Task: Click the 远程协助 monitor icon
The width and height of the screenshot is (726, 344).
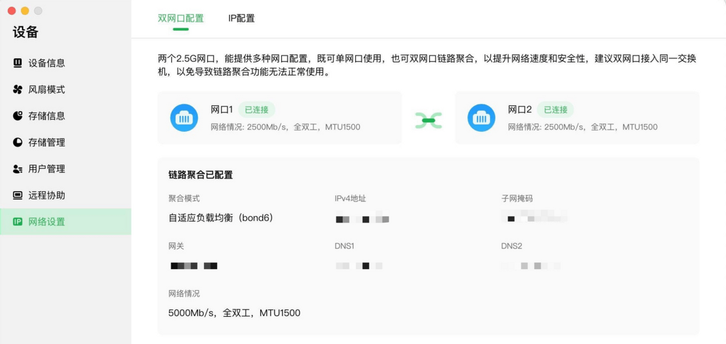Action: pos(18,195)
